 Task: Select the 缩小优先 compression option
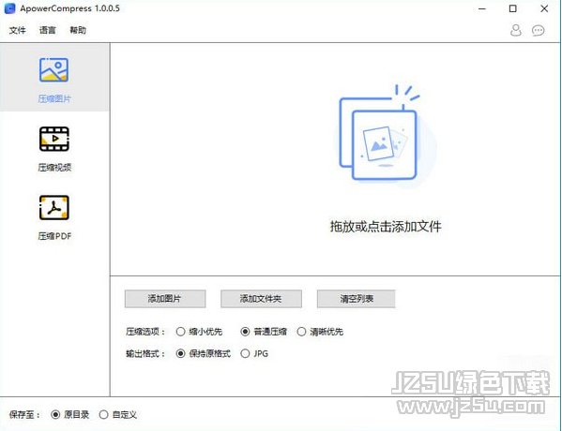(x=200, y=332)
